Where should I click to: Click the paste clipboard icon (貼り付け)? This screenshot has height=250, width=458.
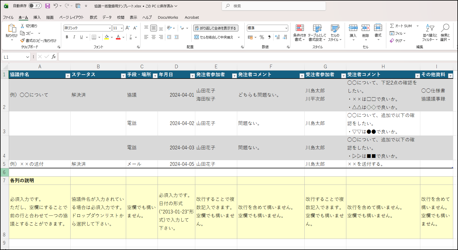coord(12,28)
